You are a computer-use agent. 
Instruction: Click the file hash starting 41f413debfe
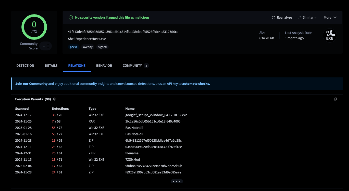(x=123, y=32)
